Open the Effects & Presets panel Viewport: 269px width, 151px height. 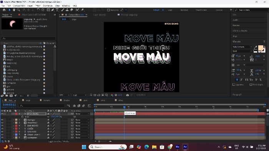(x=240, y=31)
